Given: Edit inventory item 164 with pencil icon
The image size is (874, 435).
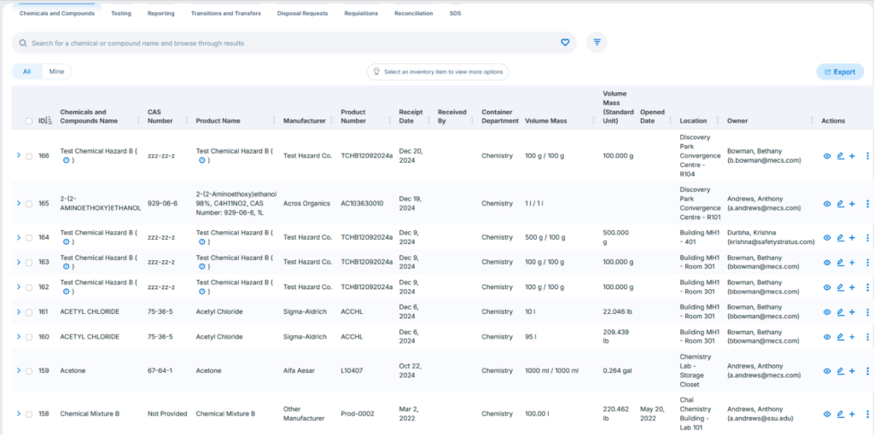Looking at the screenshot, I should 841,238.
